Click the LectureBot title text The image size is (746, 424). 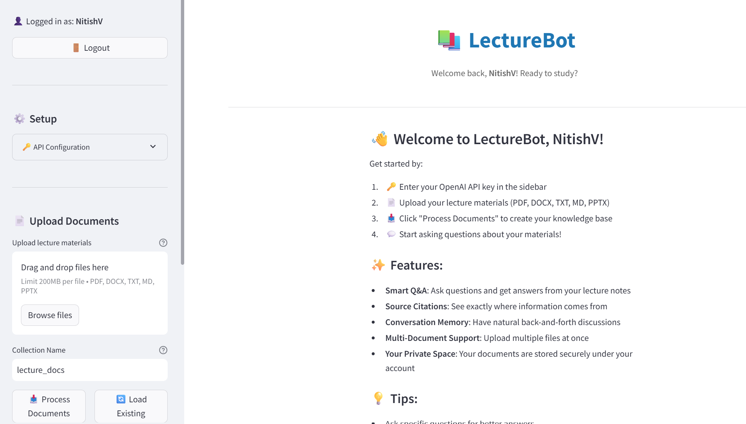522,40
